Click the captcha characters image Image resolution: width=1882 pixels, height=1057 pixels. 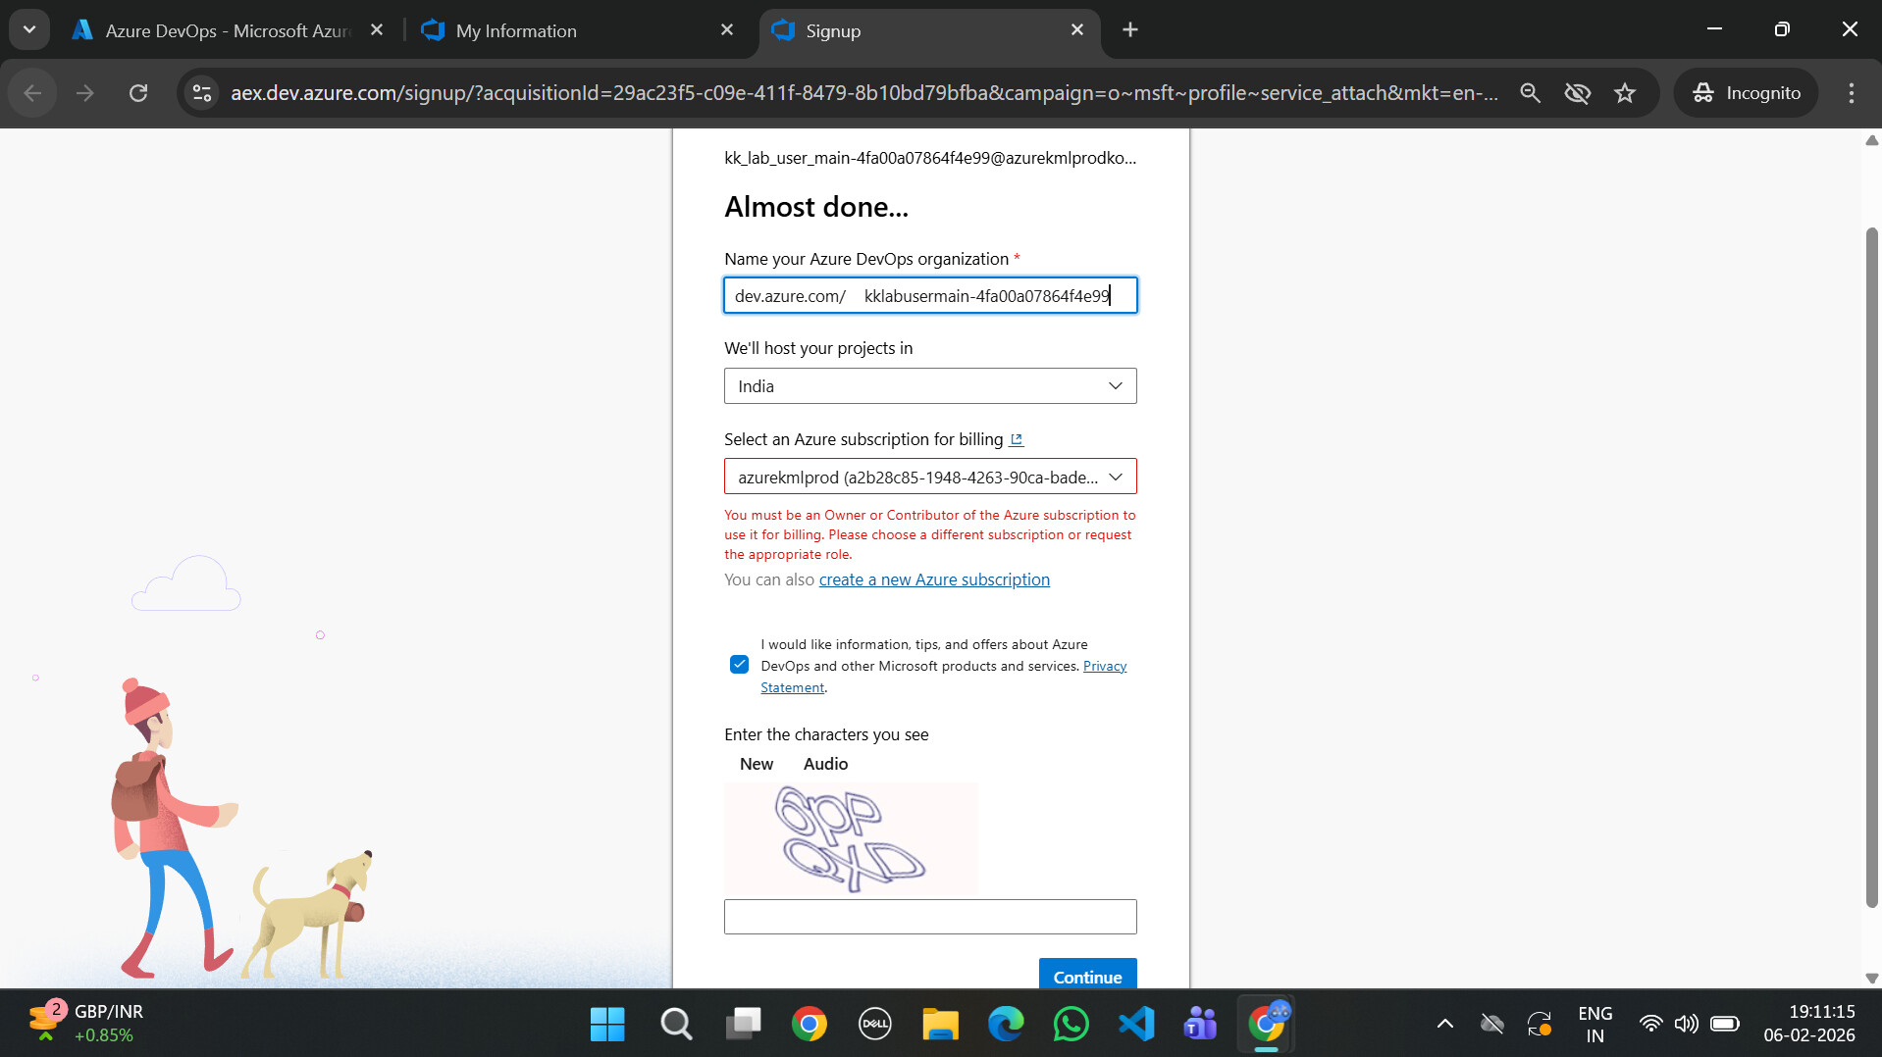(851, 838)
